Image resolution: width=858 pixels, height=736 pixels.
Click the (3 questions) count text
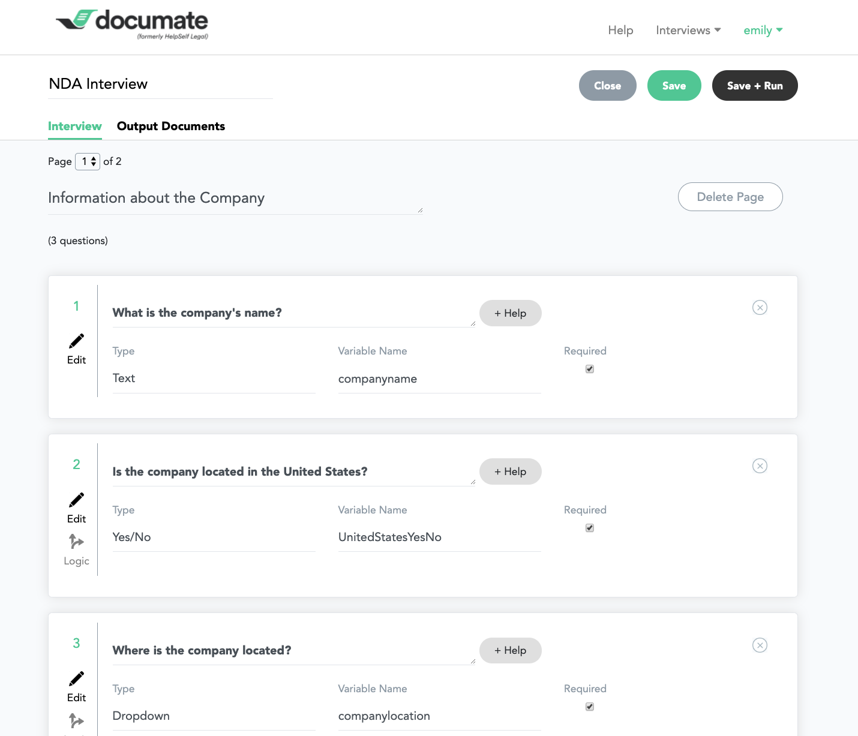point(78,241)
